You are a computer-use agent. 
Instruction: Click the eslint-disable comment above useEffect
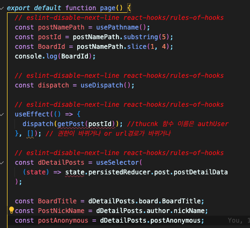tap(119, 105)
